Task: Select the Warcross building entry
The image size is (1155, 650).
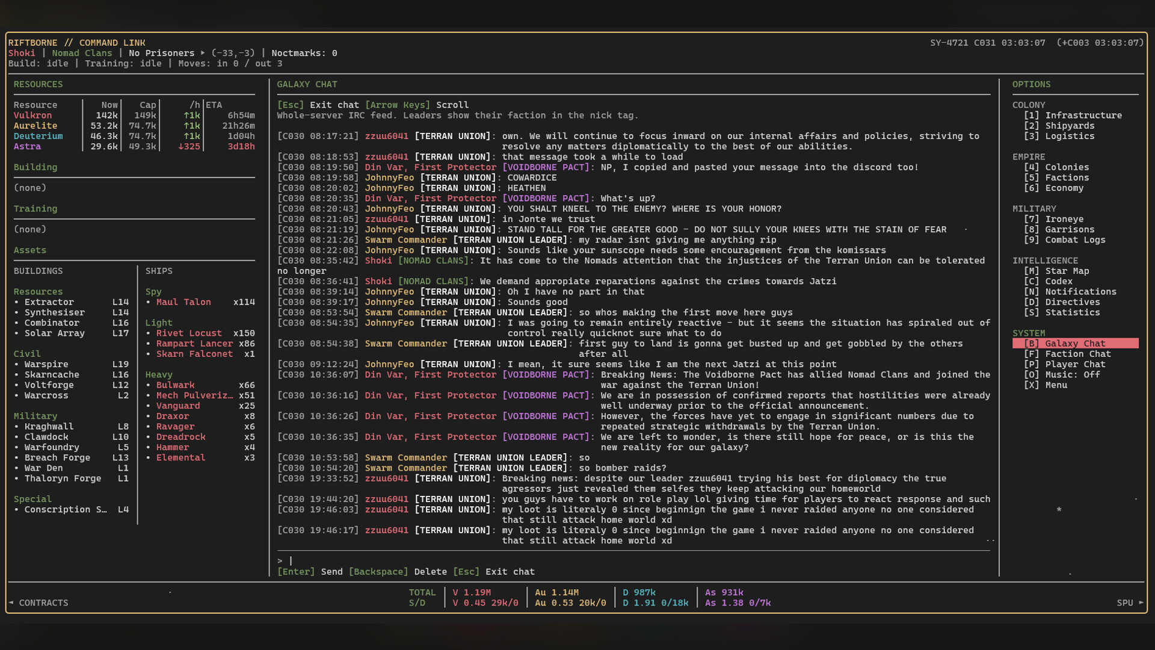Action: (72, 395)
